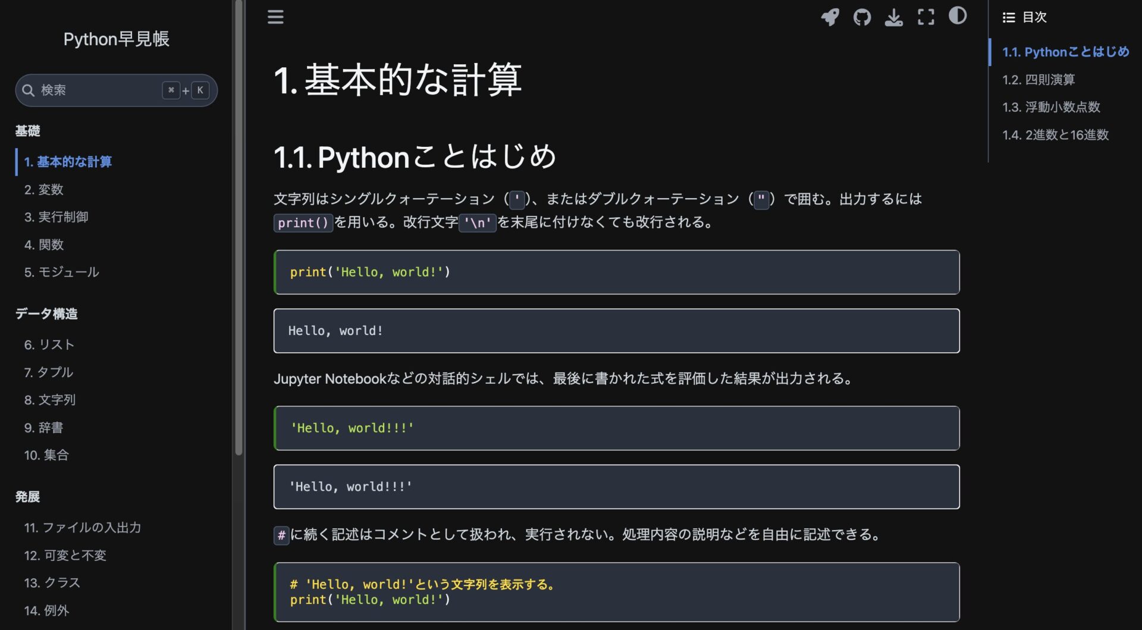Open the hamburger navigation menu
Screen dimensions: 1142x630
pos(275,17)
